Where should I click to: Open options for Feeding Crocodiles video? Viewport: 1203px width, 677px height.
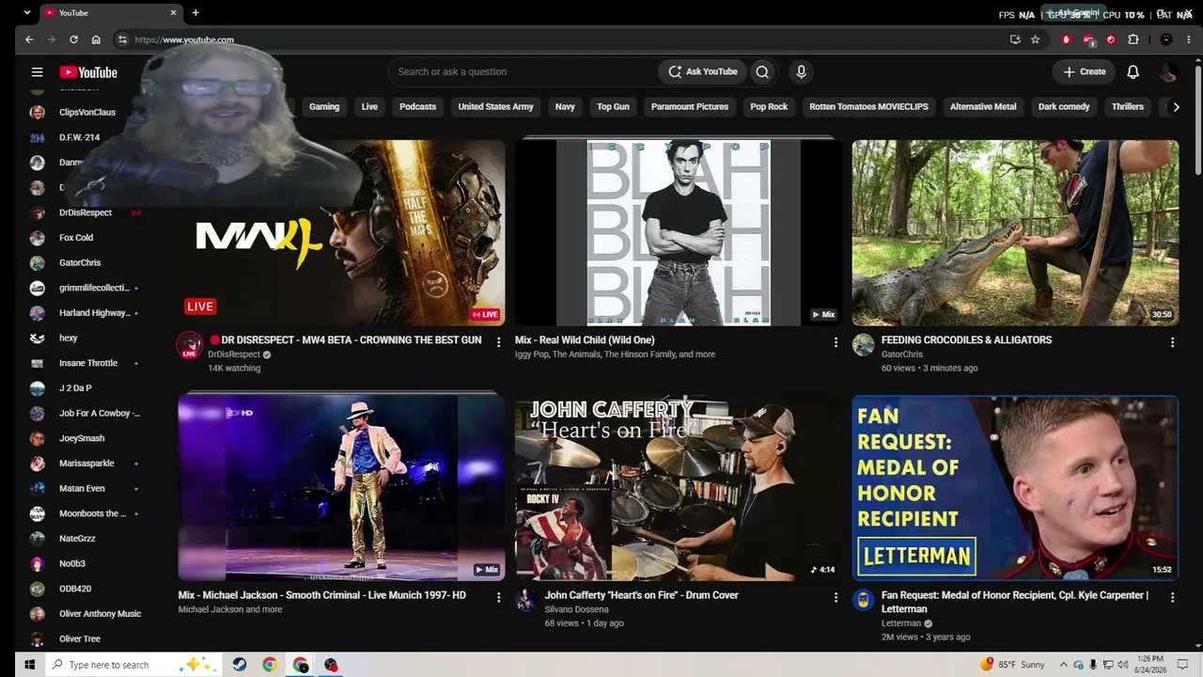[x=1172, y=342]
